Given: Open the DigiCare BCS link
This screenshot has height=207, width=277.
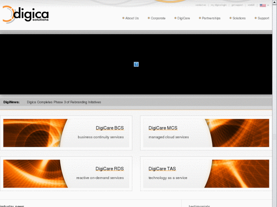Looking at the screenshot, I should tap(110, 128).
